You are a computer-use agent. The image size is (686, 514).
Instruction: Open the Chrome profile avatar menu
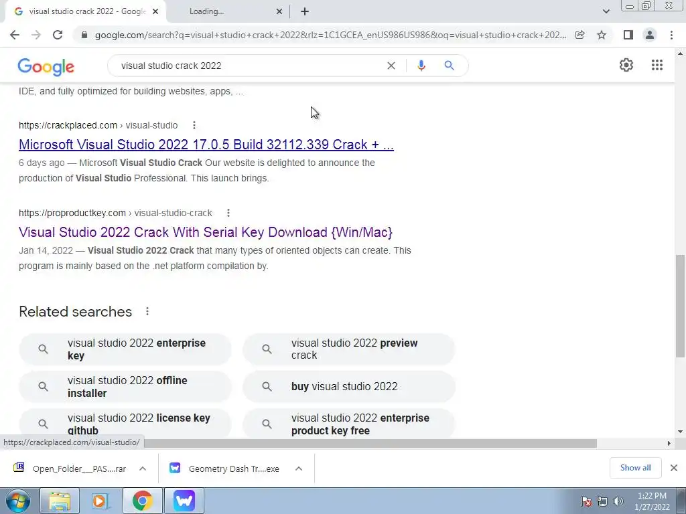point(650,35)
